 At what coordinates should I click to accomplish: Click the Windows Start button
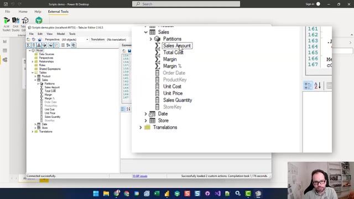tap(96, 193)
